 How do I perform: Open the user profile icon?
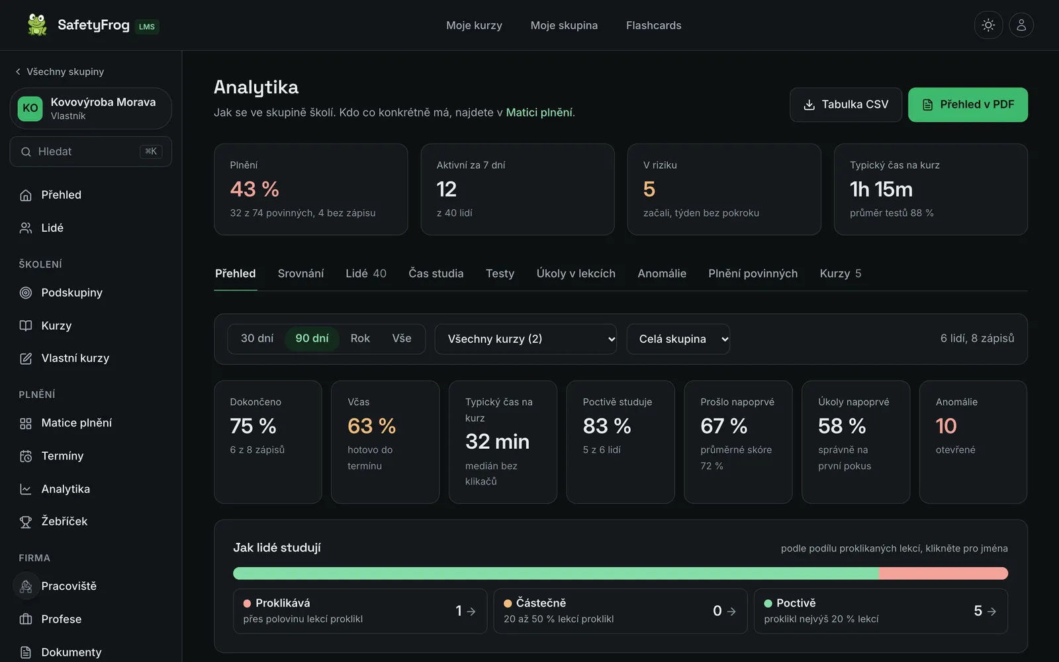pyautogui.click(x=1021, y=25)
